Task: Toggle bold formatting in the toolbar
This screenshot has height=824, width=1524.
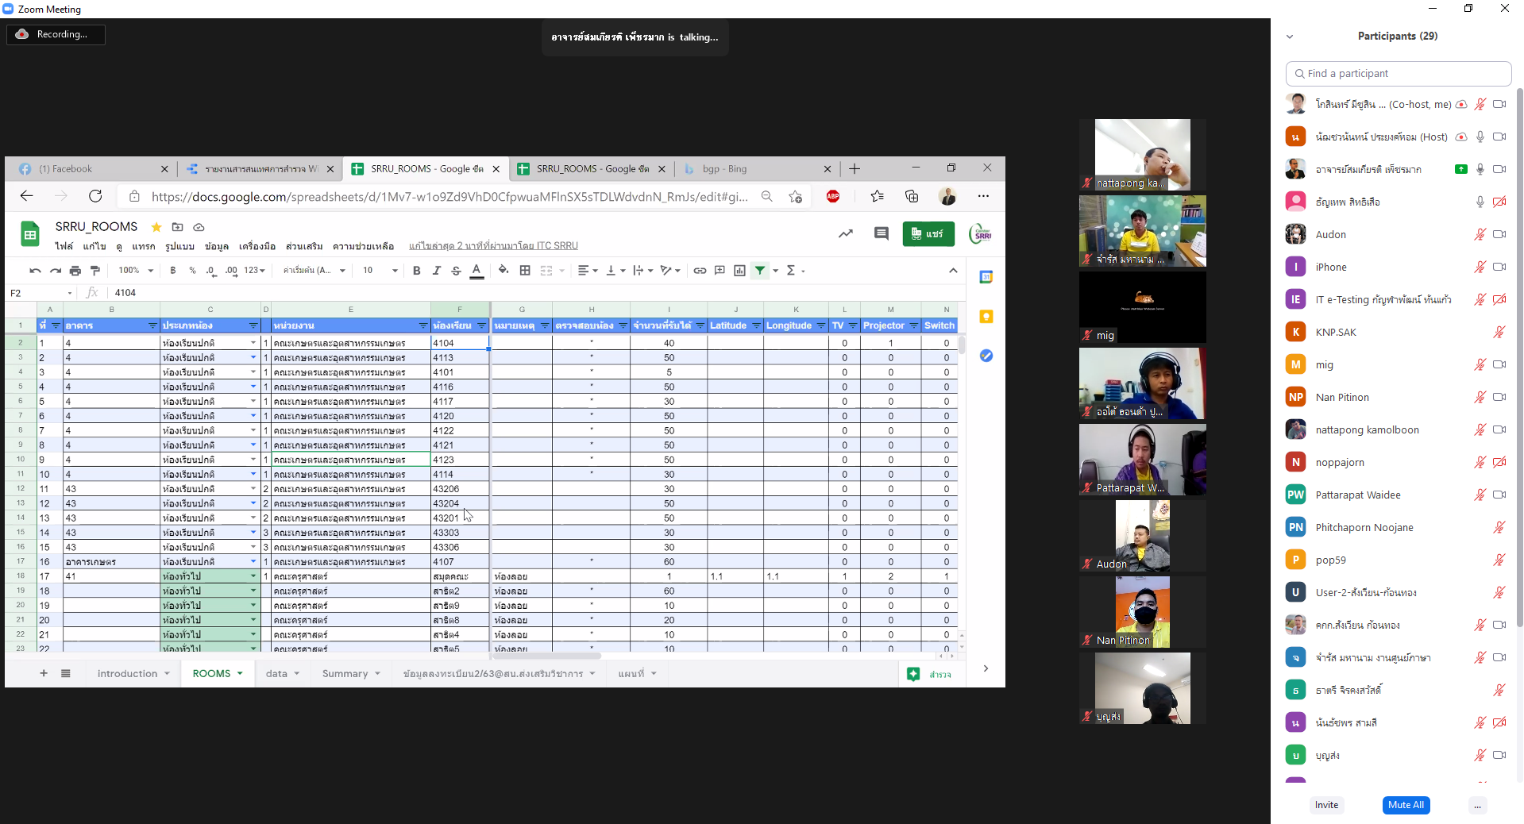Action: click(x=417, y=271)
